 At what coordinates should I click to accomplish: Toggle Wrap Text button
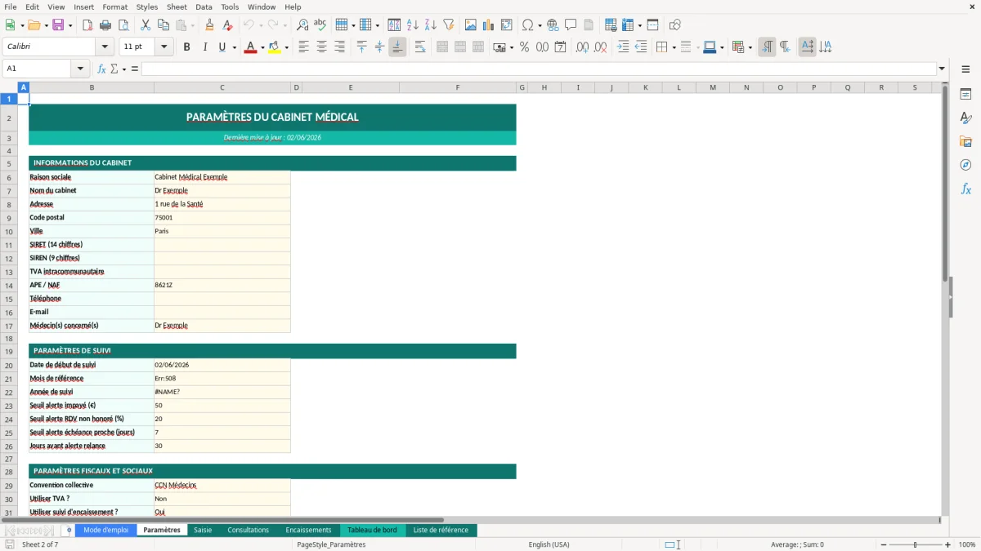click(420, 47)
